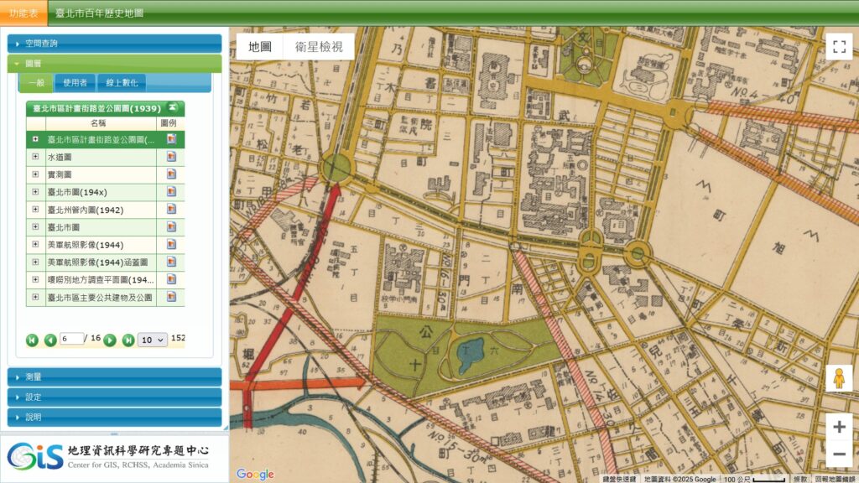Switch to the 一般 layer tab
Screen dimensions: 859x483
coord(37,83)
